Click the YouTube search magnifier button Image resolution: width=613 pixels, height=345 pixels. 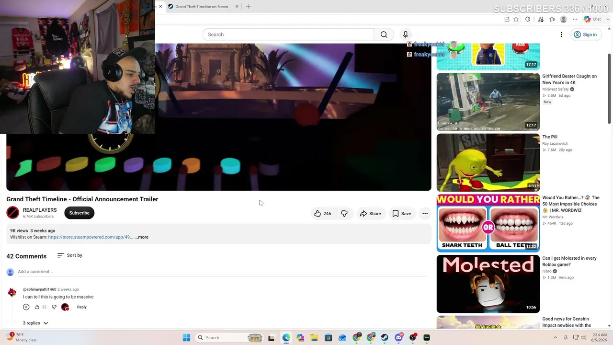(384, 34)
